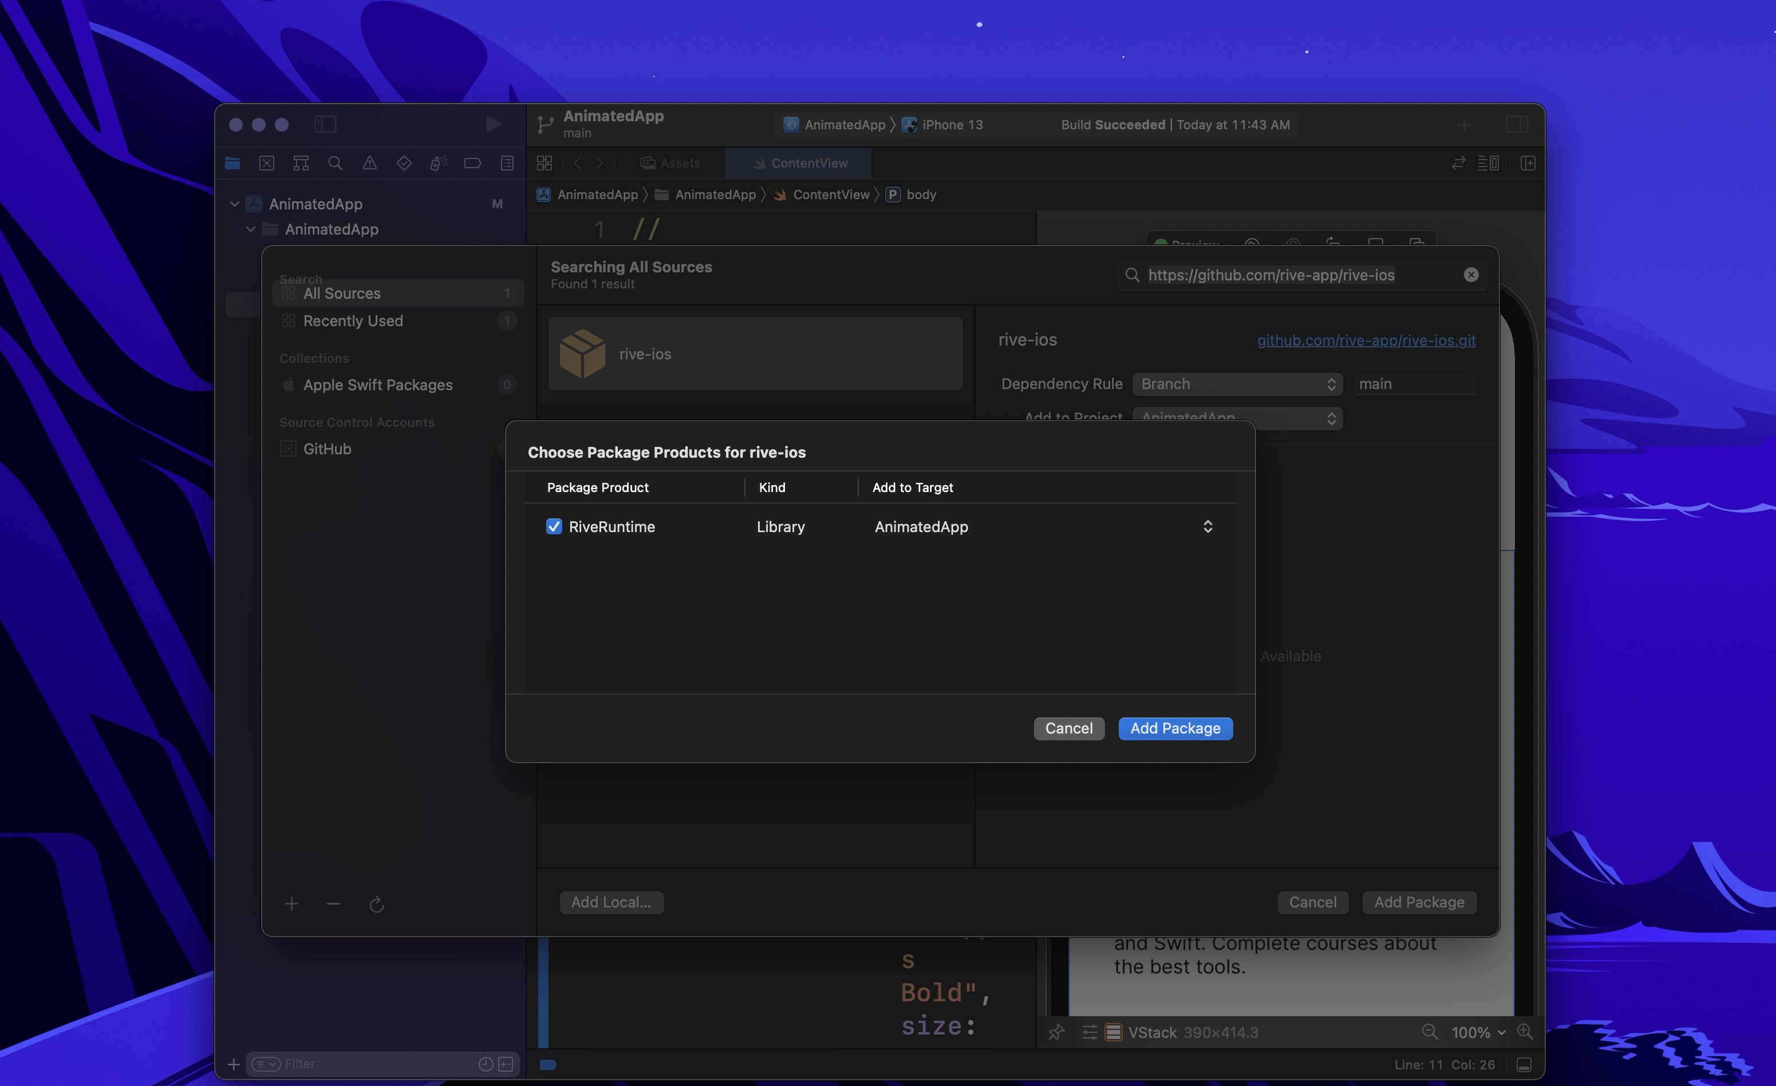The image size is (1776, 1086).
Task: Click the pin preview icon
Action: coord(1057,1032)
